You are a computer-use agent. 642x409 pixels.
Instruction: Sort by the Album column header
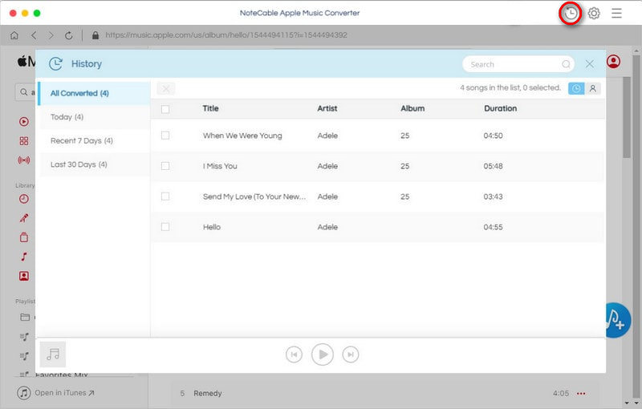[412, 108]
